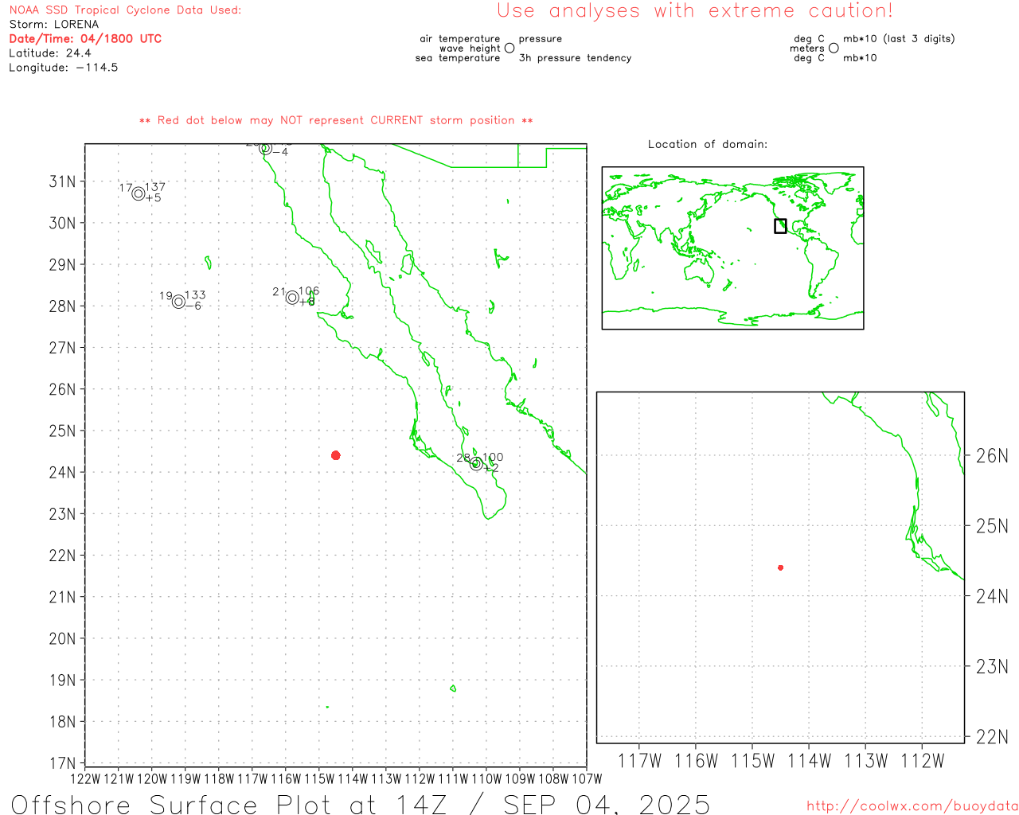The height and width of the screenshot is (815, 1019).
Task: Click the red dot disclaimer notice above map
Action: tap(336, 121)
